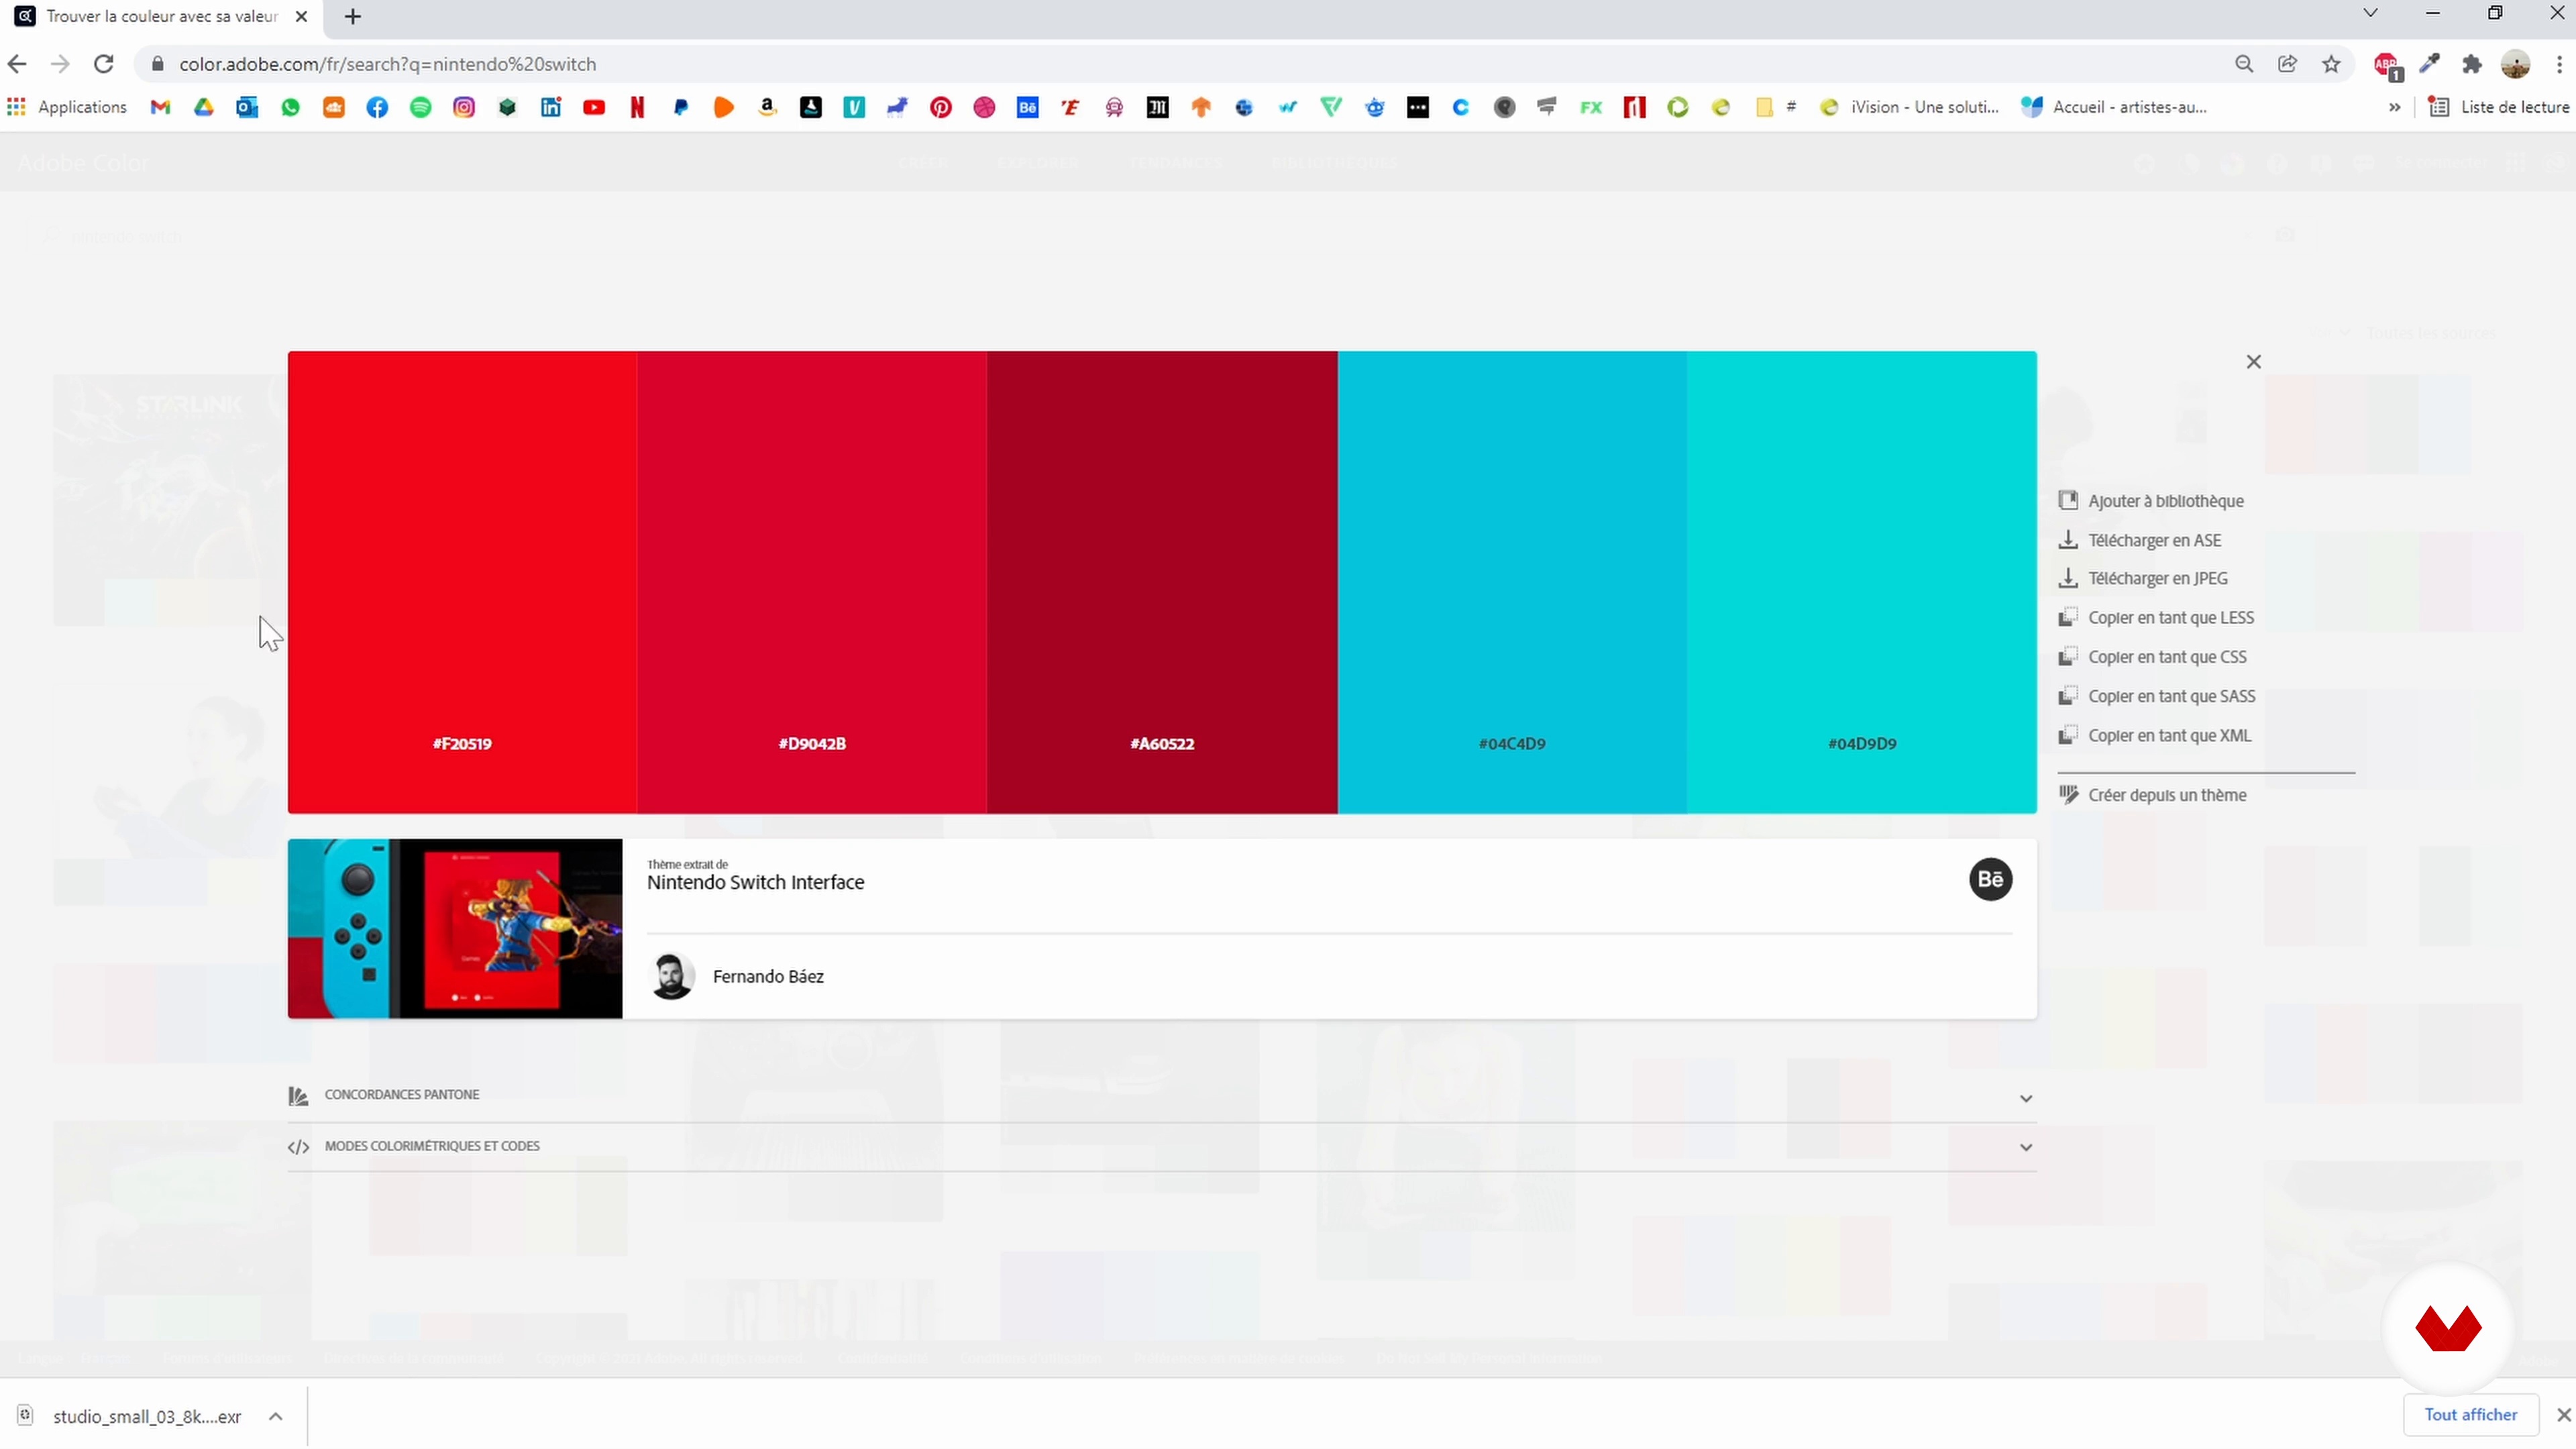Open the Chrome extensions puzzle icon

point(2472,64)
